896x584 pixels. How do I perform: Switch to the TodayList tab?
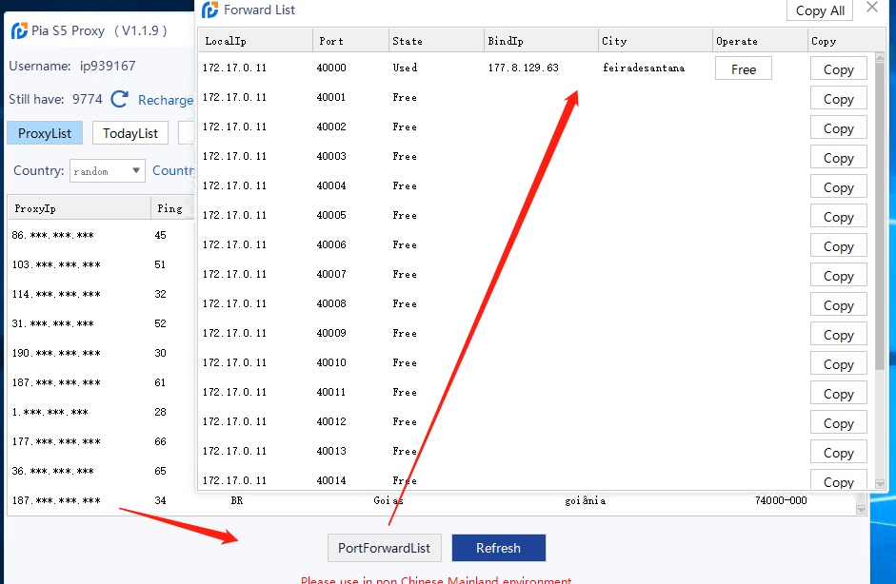(129, 132)
